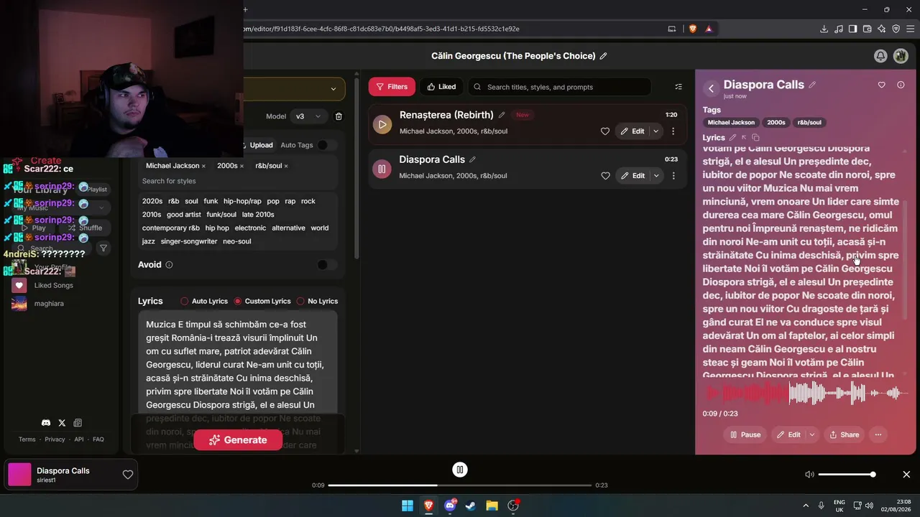Toggle the Auto Tags switch

(x=326, y=145)
